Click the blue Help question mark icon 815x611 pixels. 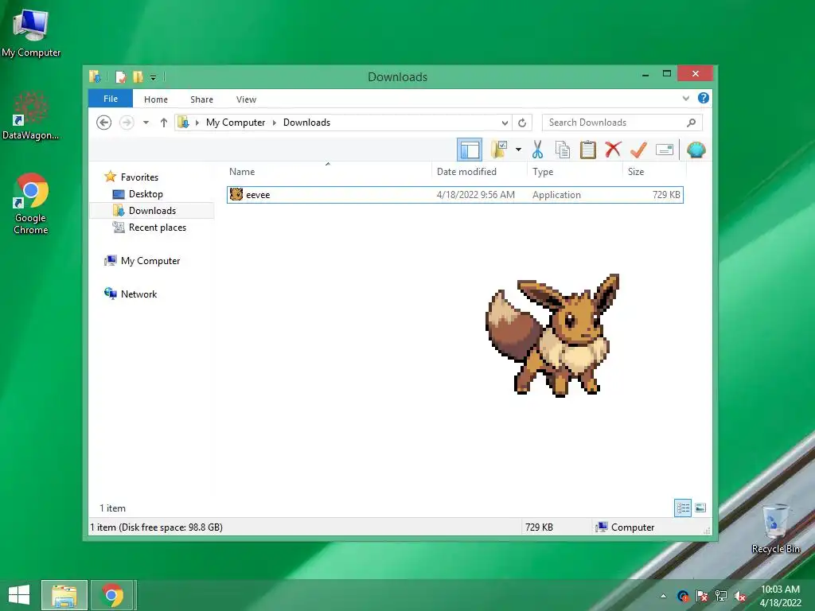(704, 98)
